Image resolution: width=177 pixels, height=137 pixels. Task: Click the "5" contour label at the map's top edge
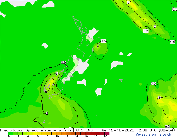coord(128,2)
